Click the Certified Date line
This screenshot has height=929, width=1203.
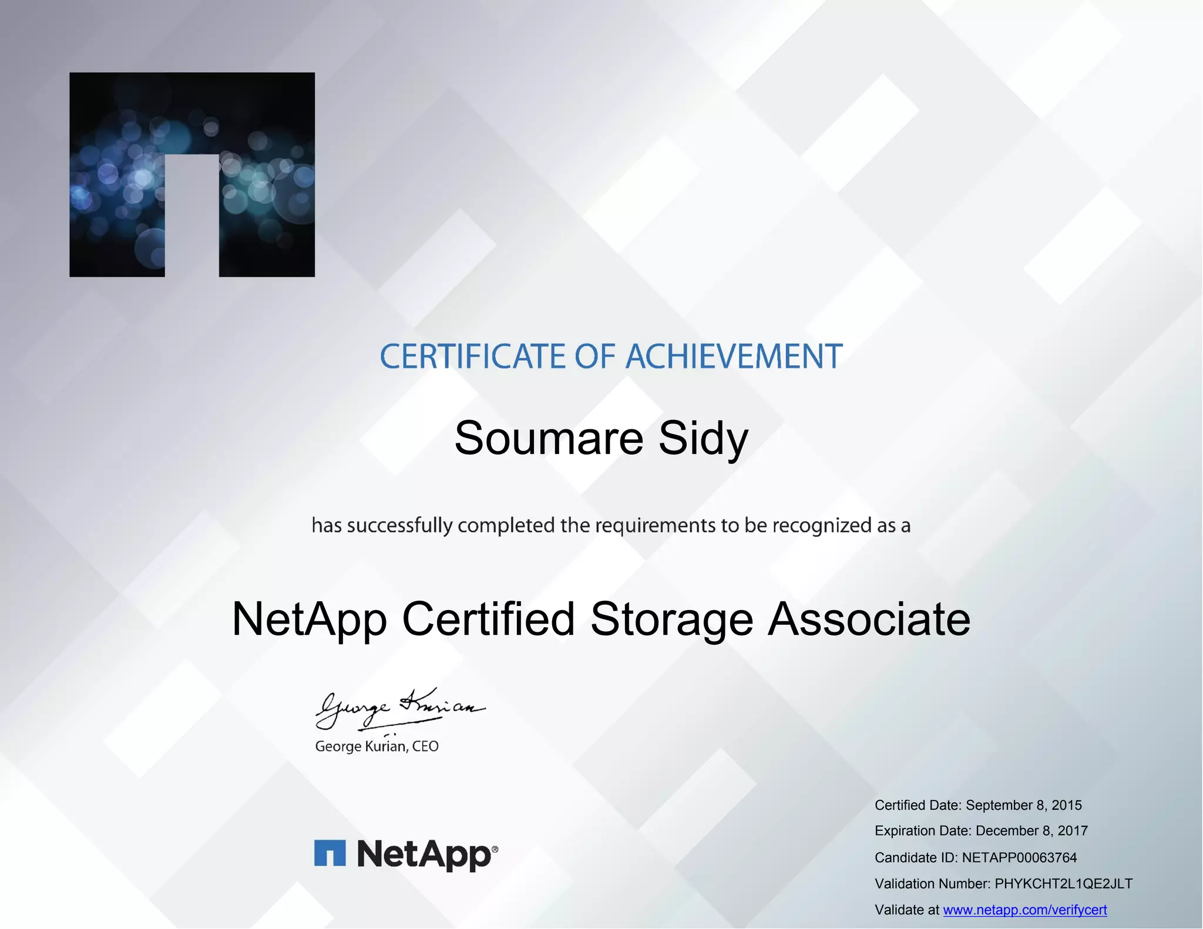(x=977, y=805)
